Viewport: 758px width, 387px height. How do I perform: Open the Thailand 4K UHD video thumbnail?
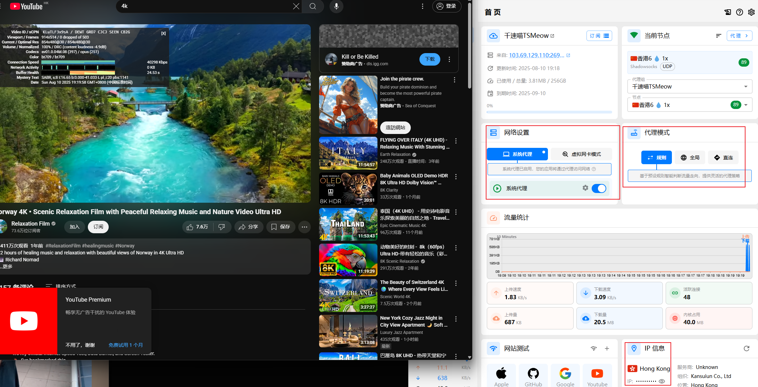(348, 224)
